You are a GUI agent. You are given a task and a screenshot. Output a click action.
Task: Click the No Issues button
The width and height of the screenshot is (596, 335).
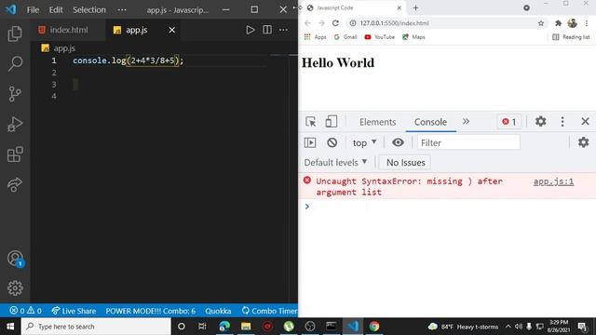[406, 162]
